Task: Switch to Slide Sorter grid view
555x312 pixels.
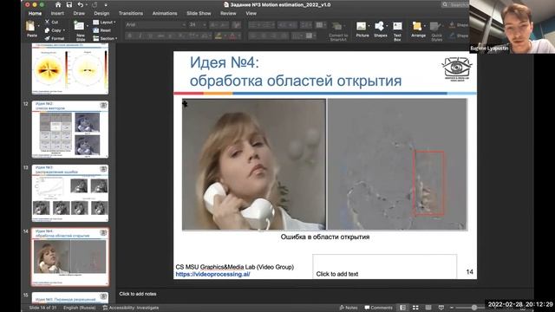Action: click(415, 308)
